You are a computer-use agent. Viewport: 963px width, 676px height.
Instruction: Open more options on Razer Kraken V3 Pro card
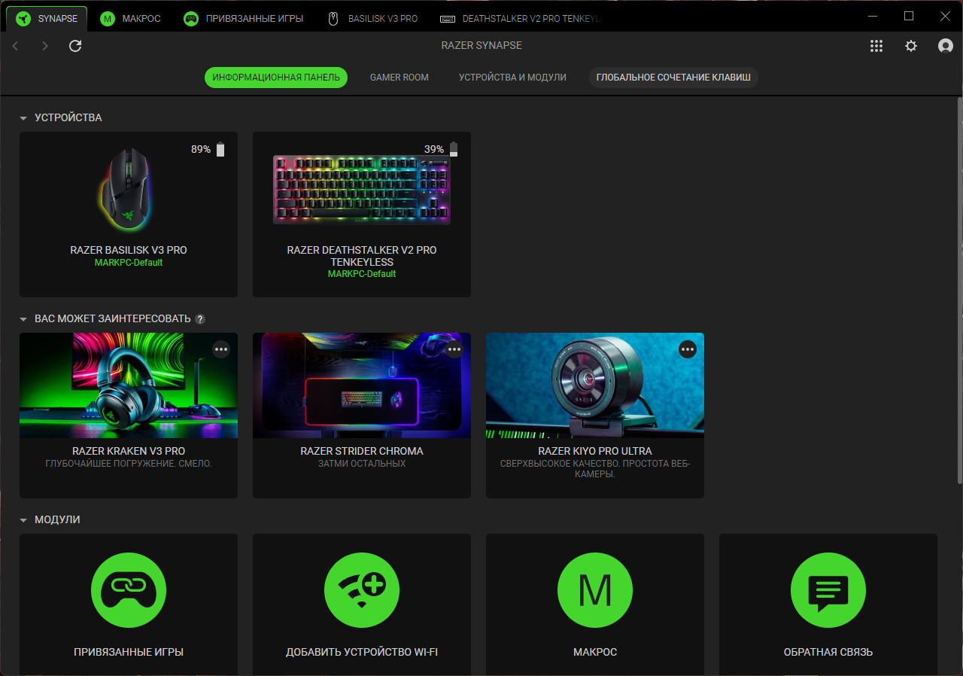[221, 349]
